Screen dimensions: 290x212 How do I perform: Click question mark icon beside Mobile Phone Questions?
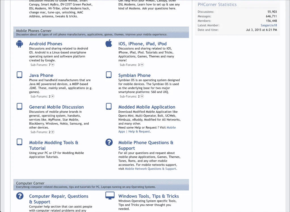[109, 142]
